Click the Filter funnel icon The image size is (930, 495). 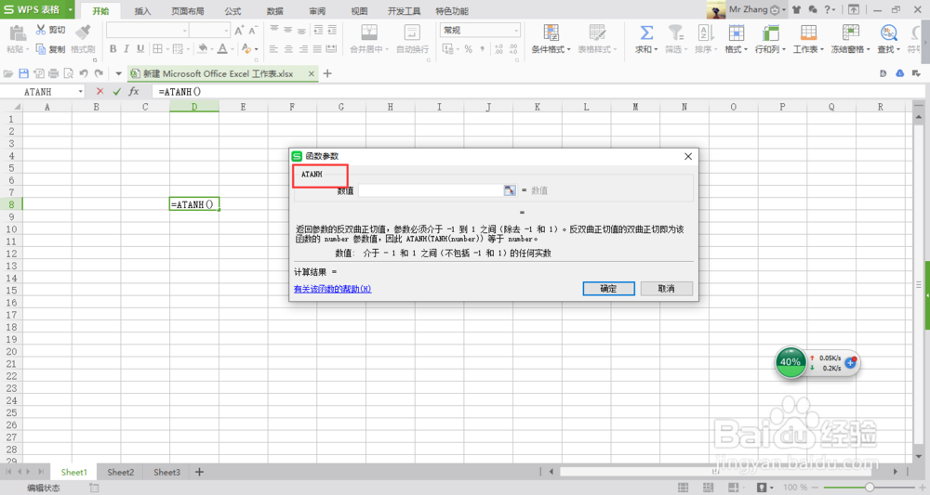point(675,33)
